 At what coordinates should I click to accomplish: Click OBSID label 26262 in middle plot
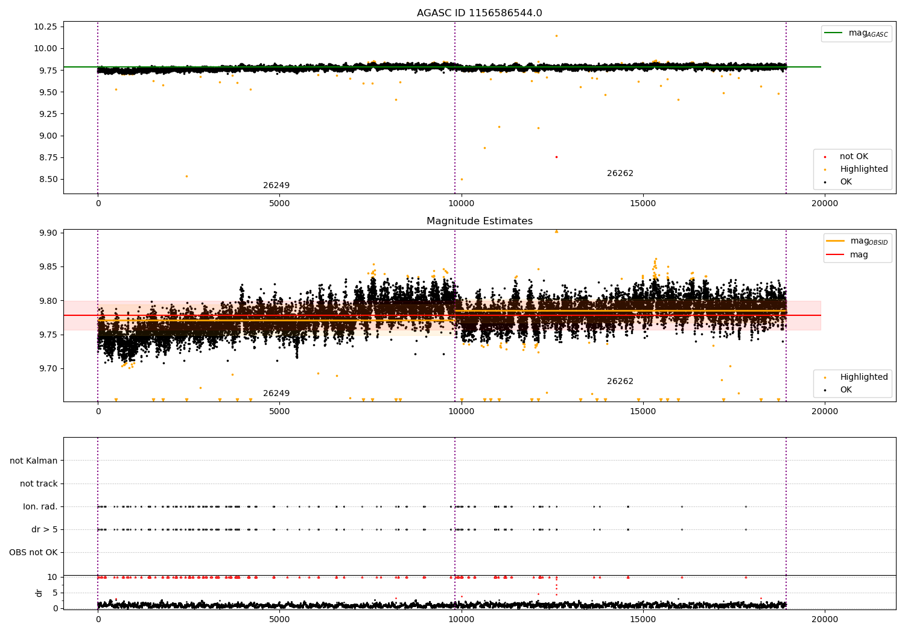(x=620, y=382)
